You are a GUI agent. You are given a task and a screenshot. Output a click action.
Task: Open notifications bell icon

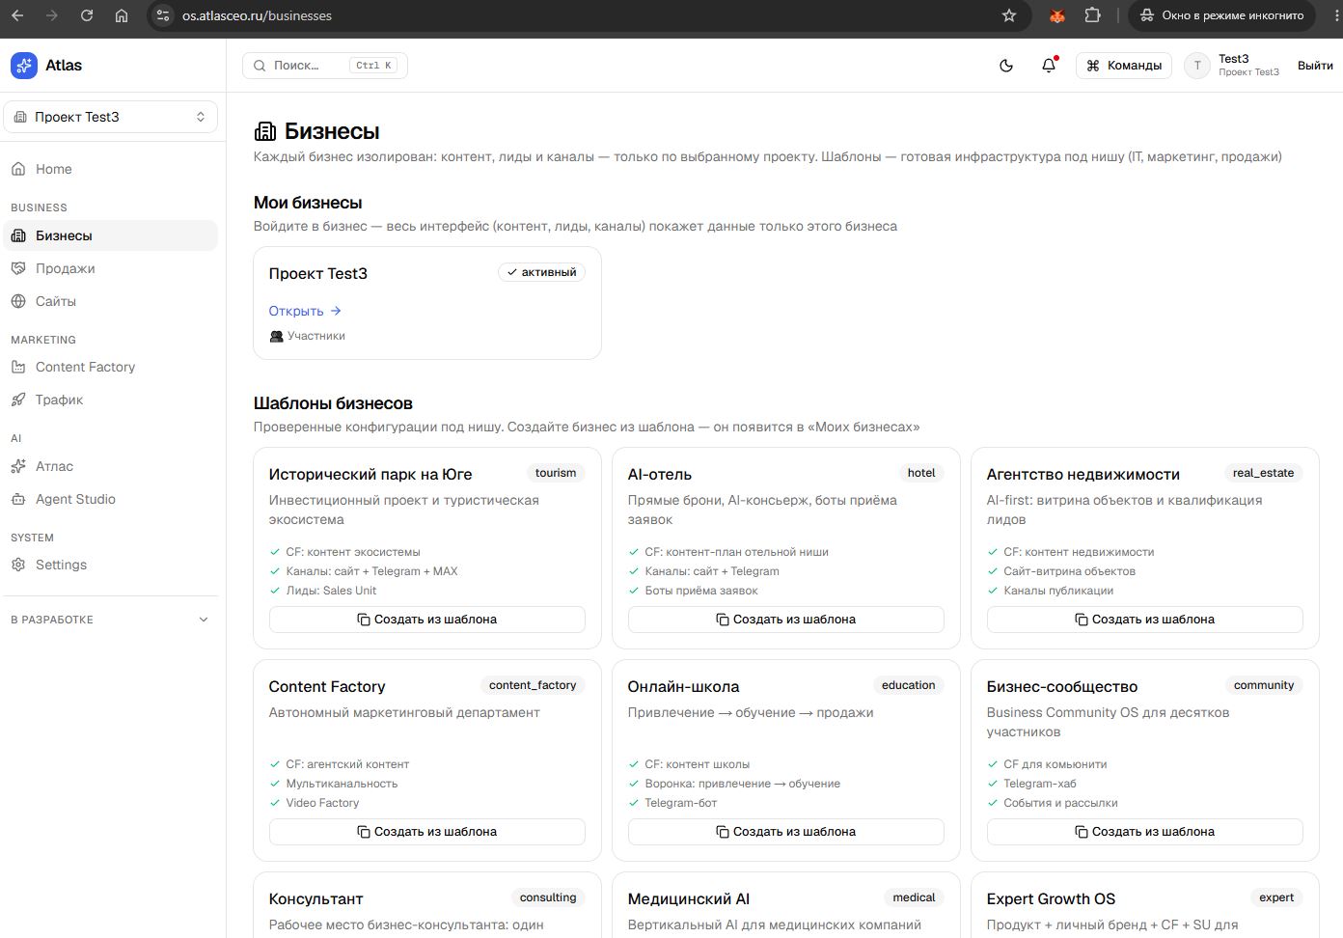tap(1049, 66)
